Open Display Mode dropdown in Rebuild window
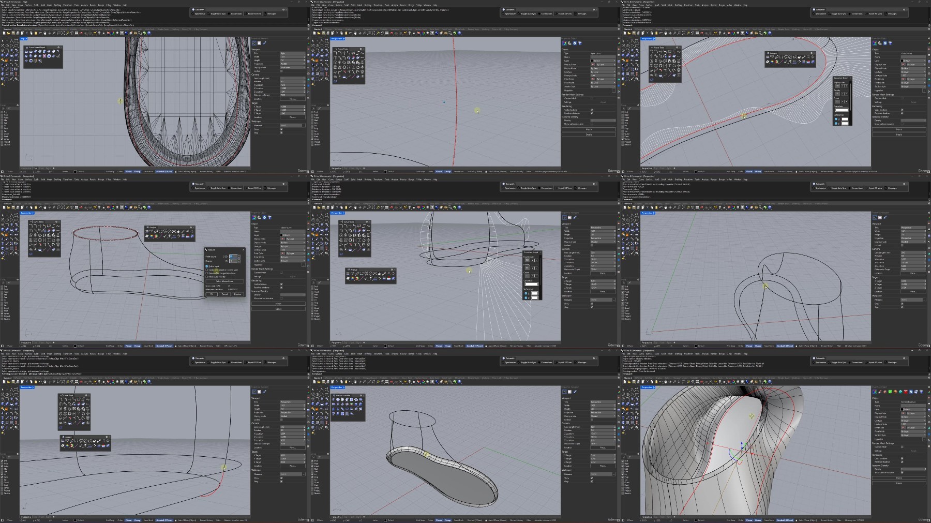Screen dimensions: 931x523 point(293,243)
